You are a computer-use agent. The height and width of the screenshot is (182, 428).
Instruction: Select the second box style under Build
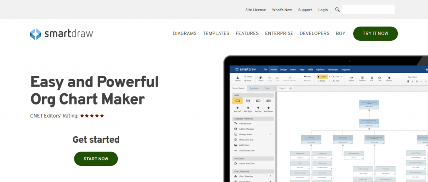click(x=248, y=101)
